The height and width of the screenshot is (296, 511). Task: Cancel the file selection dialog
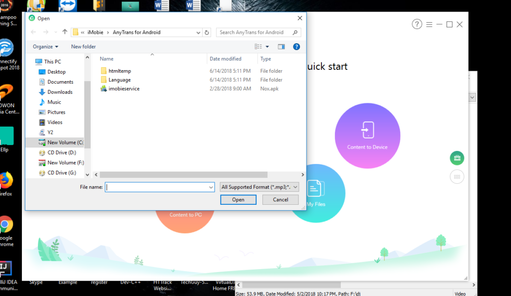point(280,199)
